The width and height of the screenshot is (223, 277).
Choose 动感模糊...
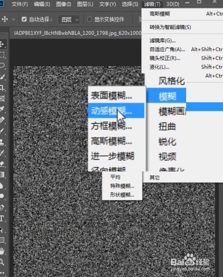click(x=116, y=111)
